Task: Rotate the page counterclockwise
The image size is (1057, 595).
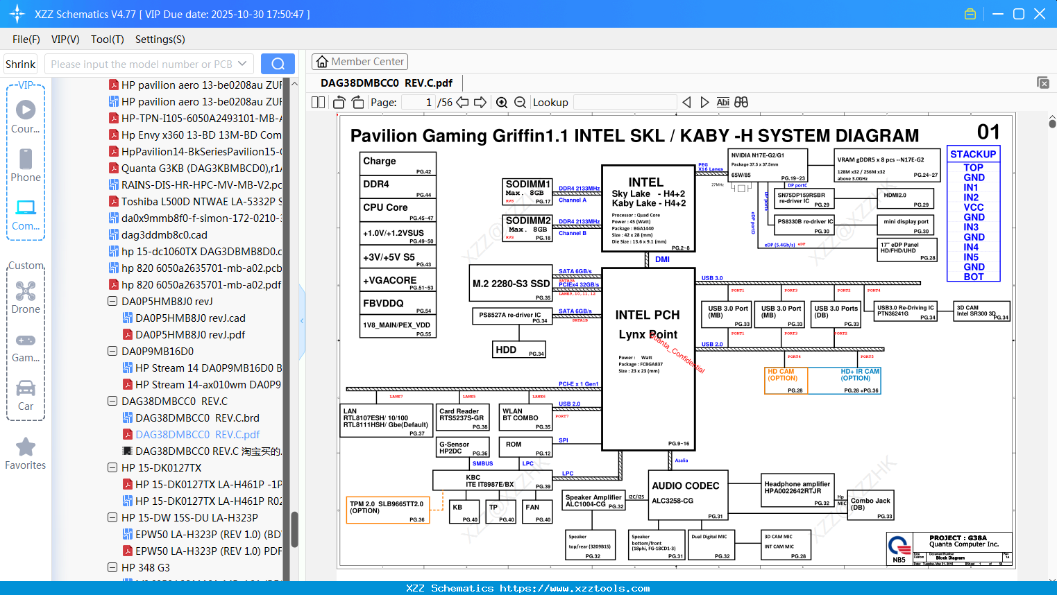Action: point(339,103)
